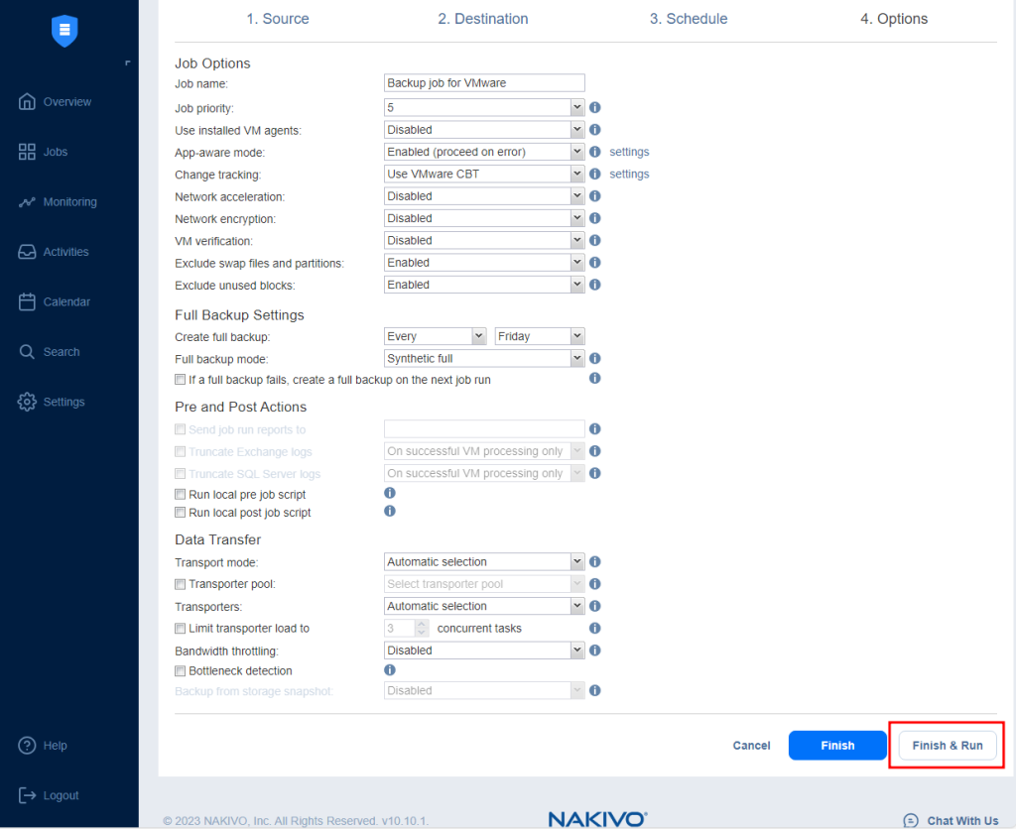Open the Help question mark icon

tap(27, 746)
